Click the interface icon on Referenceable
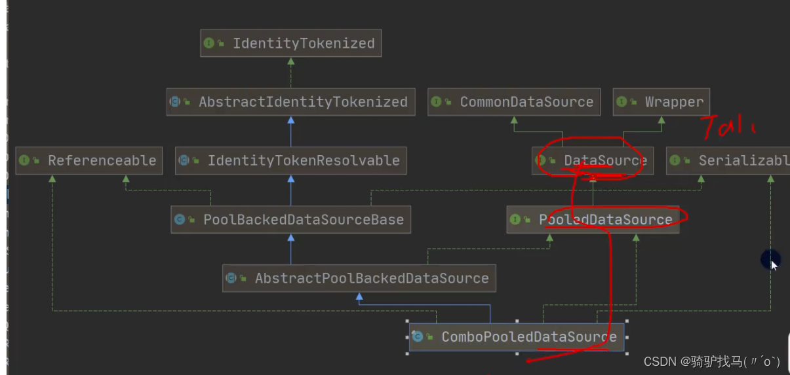Viewport: 790px width, 375px height. (x=25, y=160)
